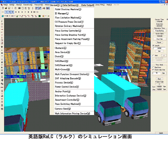The height and width of the screenshot is (143, 168).
Task: Click the New file icon in toolbar
Action: [3, 8]
